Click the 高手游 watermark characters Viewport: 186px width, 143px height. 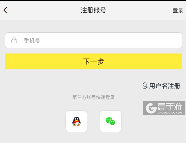pos(170,107)
